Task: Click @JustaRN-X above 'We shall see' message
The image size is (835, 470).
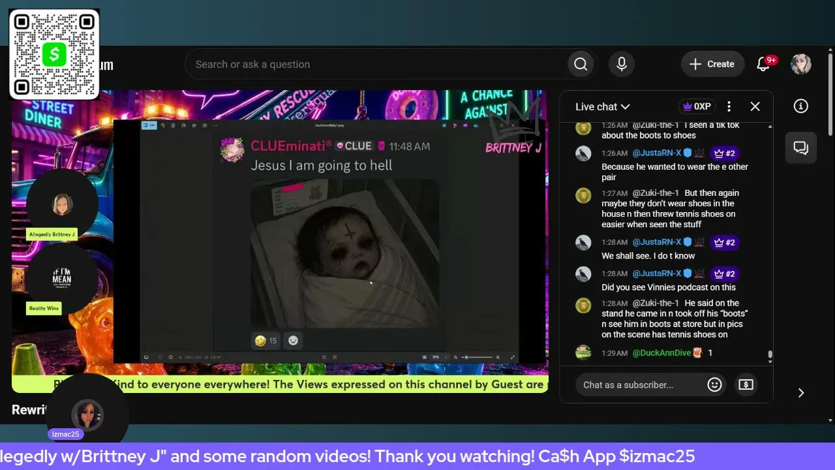Action: coord(657,242)
